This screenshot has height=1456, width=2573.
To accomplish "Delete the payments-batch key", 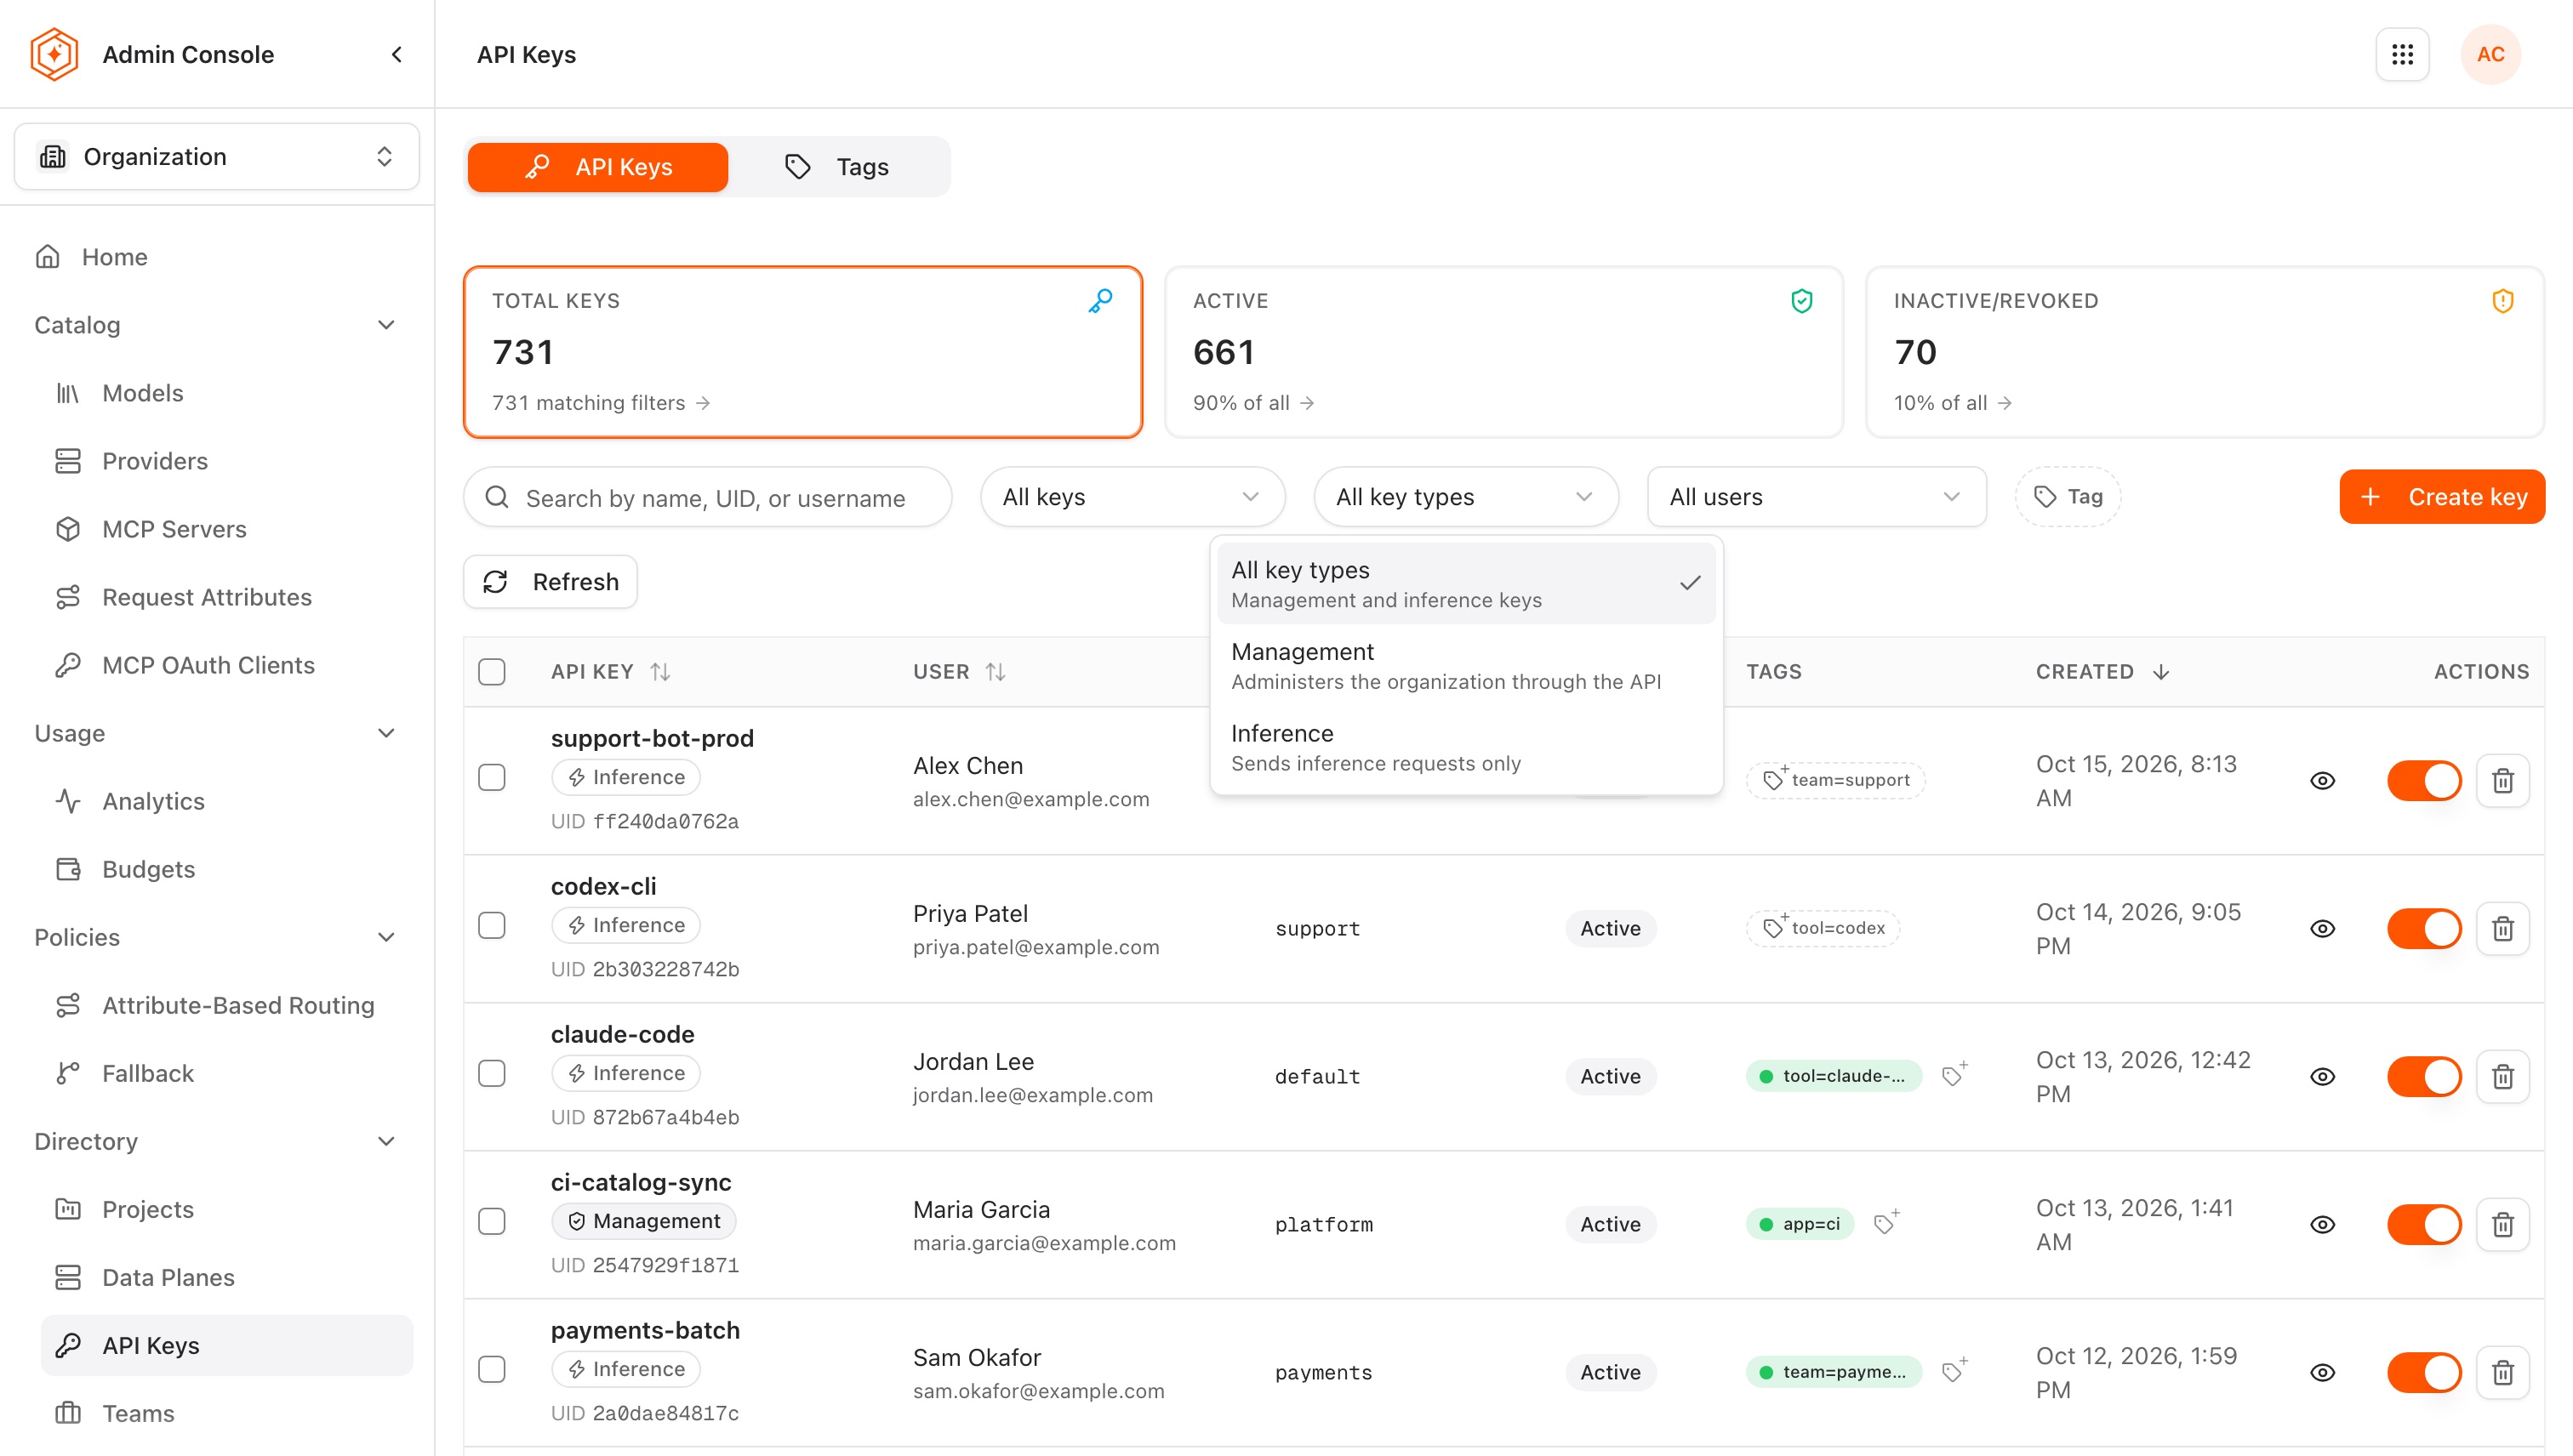I will tap(2502, 1372).
